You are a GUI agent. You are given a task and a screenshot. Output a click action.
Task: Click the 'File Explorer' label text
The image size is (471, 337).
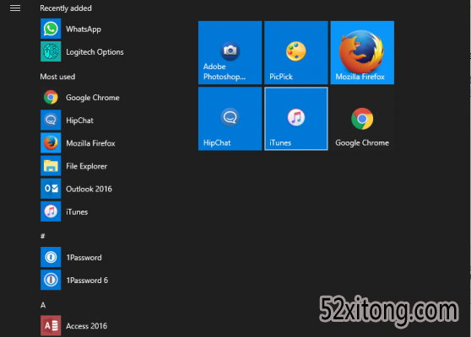coord(86,167)
